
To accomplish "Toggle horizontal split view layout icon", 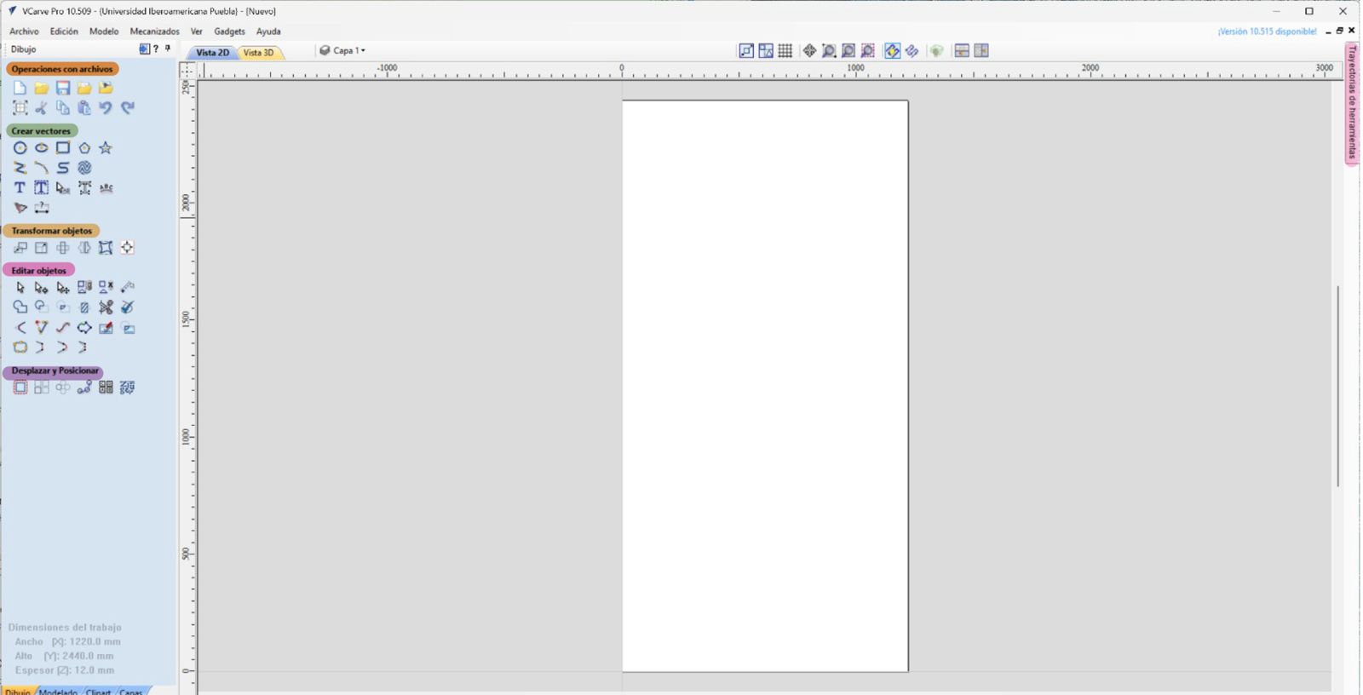I will [962, 51].
